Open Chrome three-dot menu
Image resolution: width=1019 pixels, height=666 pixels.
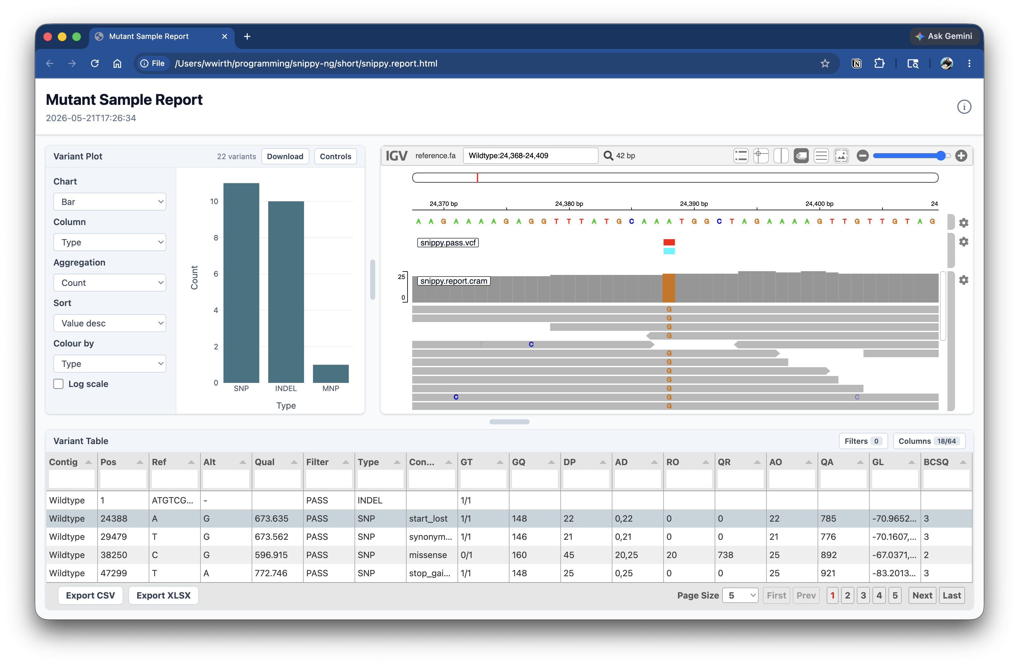click(x=969, y=63)
